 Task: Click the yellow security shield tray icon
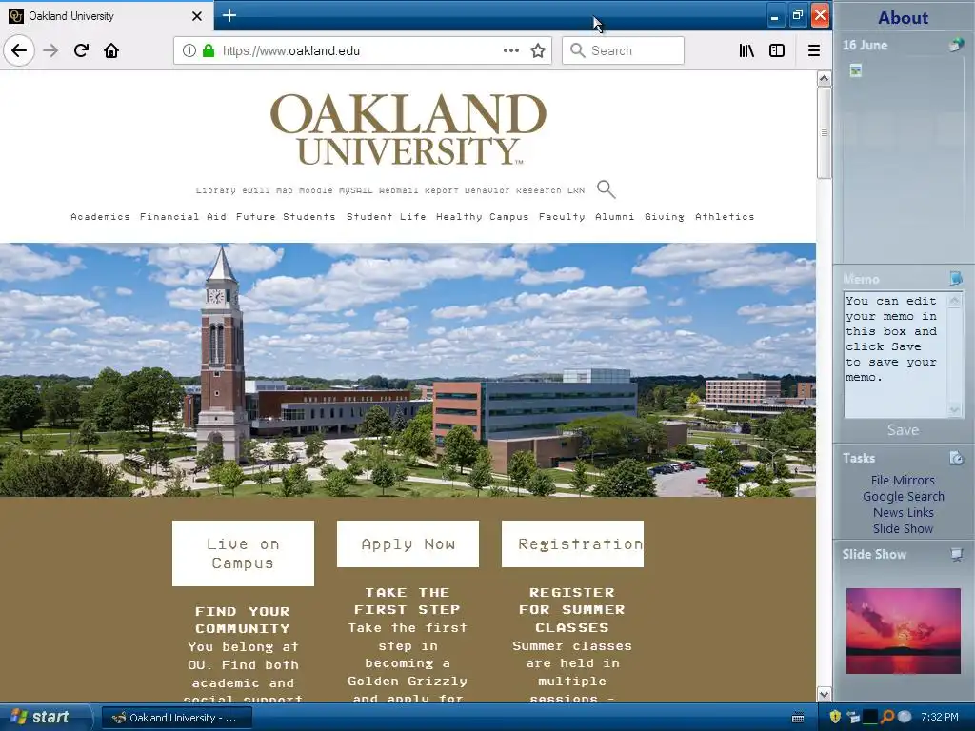click(835, 717)
